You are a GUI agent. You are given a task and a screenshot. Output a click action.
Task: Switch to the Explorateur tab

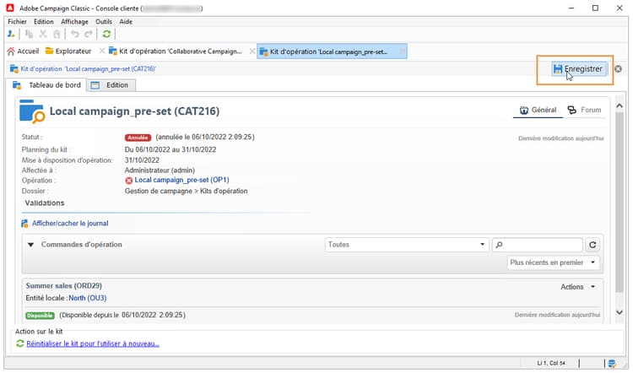68,51
